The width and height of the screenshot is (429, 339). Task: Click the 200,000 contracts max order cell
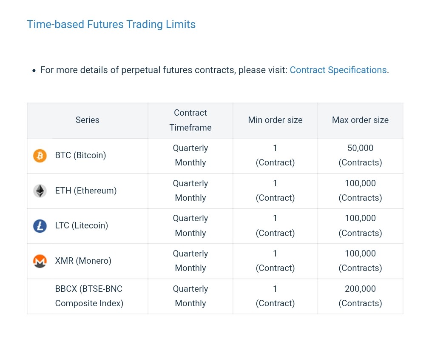point(360,296)
